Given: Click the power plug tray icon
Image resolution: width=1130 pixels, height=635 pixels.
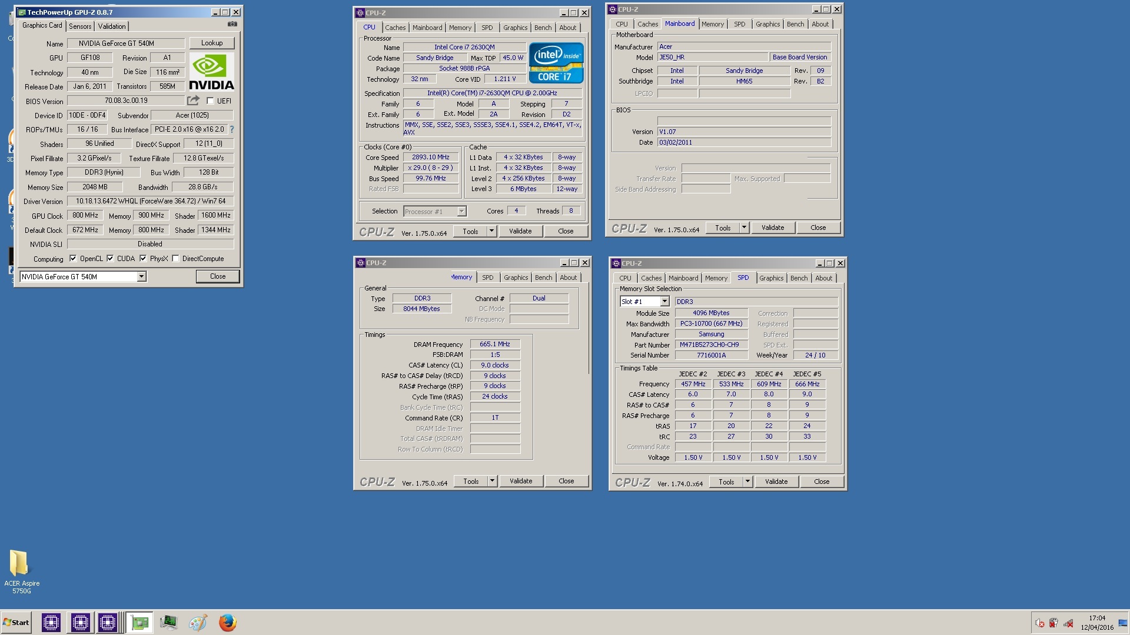Looking at the screenshot, I should point(1053,623).
